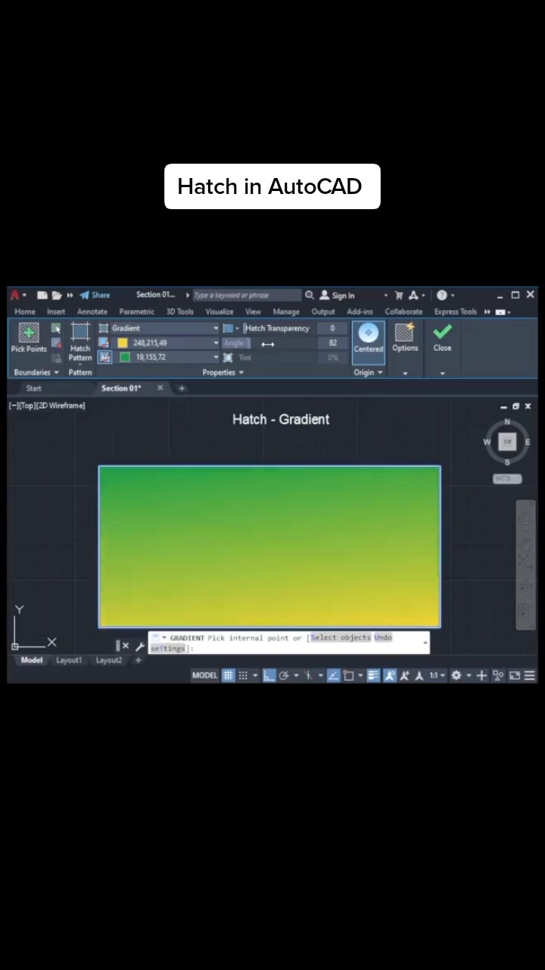Open the Gradient hatch type dropdown
The height and width of the screenshot is (970, 545).
coord(216,328)
